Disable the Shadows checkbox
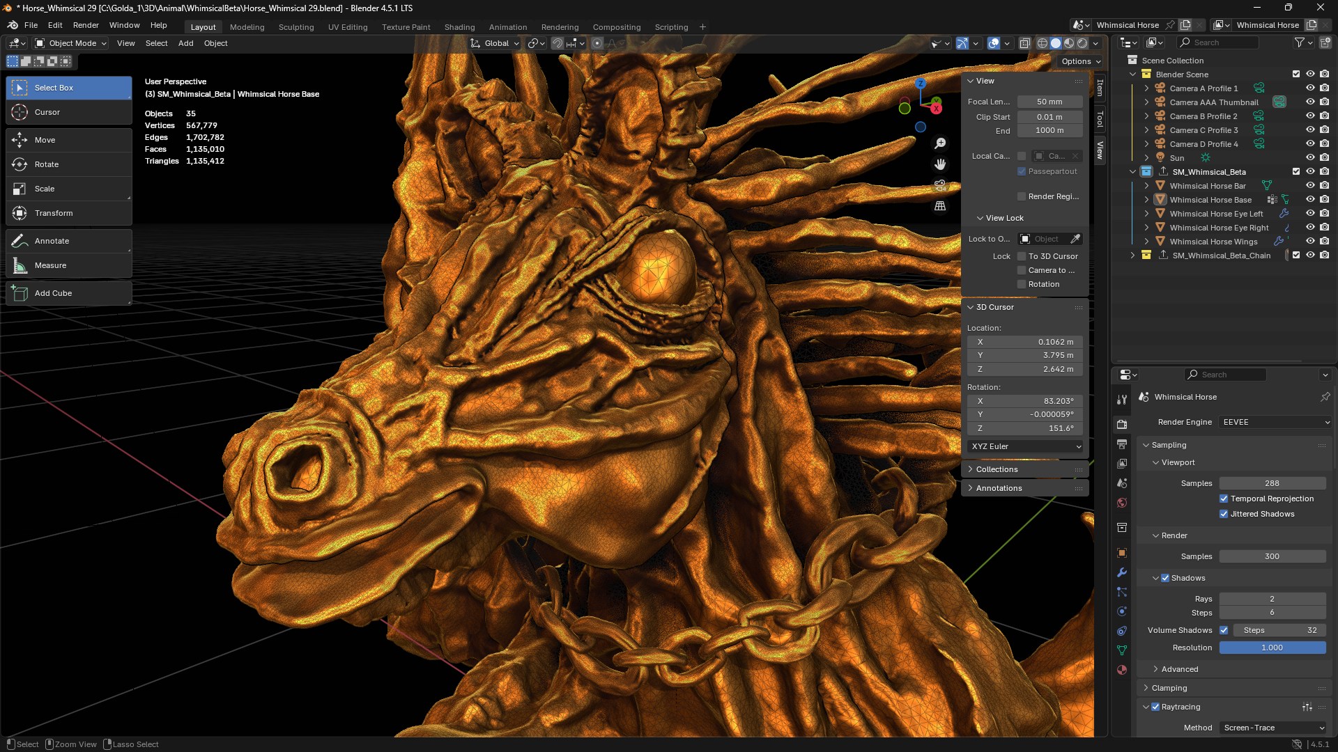 [x=1165, y=578]
